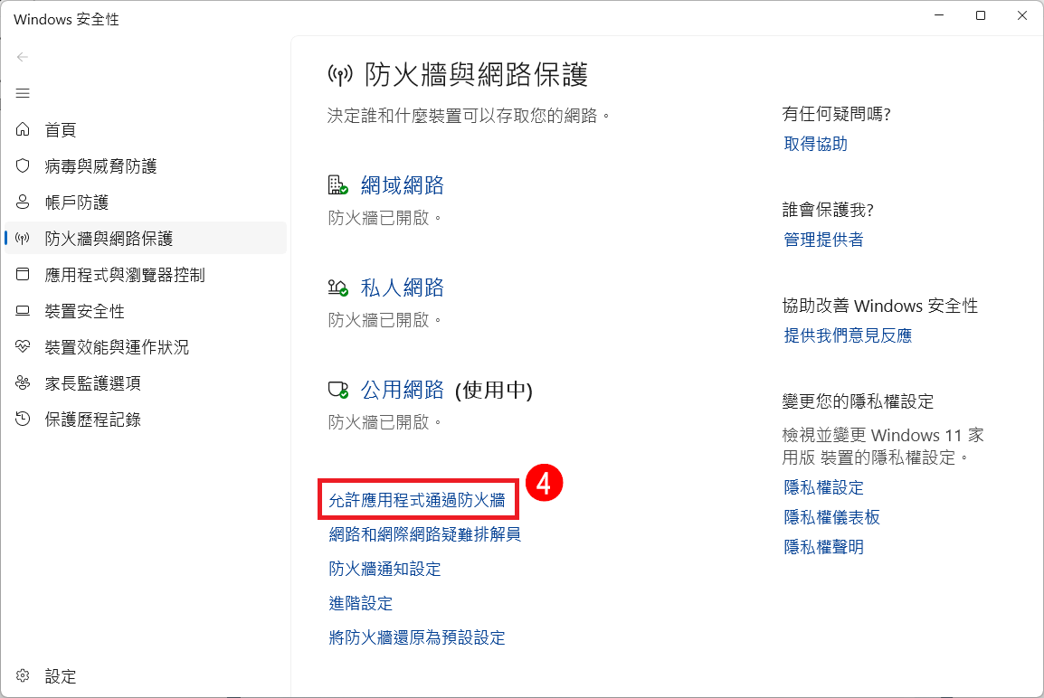
Task: Click 允許應用程式通過防火牆 link
Action: (416, 499)
